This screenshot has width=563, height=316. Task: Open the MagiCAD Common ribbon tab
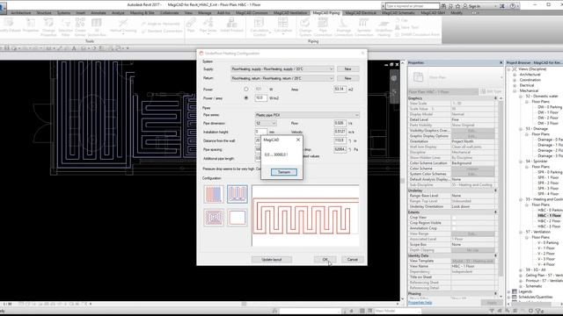point(252,13)
